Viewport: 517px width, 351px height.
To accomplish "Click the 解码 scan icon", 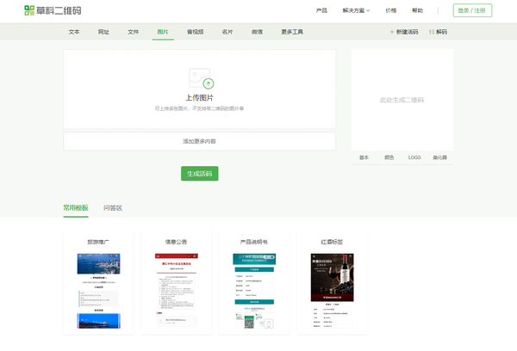I will (x=432, y=32).
